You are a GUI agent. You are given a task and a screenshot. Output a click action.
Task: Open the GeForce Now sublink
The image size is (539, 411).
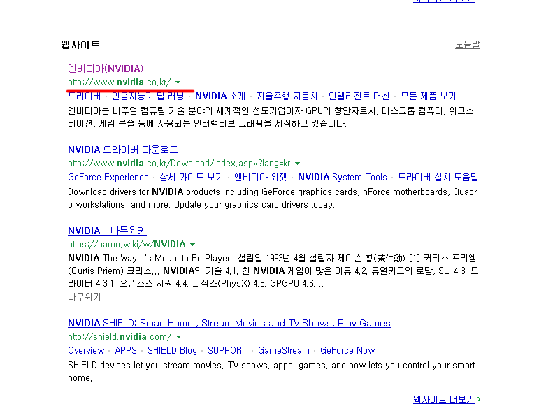click(x=347, y=350)
